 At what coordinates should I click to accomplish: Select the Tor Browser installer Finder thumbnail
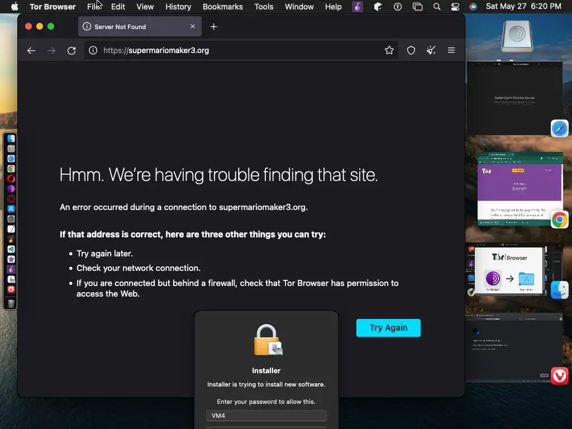click(509, 270)
